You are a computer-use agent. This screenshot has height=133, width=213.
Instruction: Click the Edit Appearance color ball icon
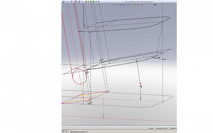pyautogui.click(x=135, y=5)
